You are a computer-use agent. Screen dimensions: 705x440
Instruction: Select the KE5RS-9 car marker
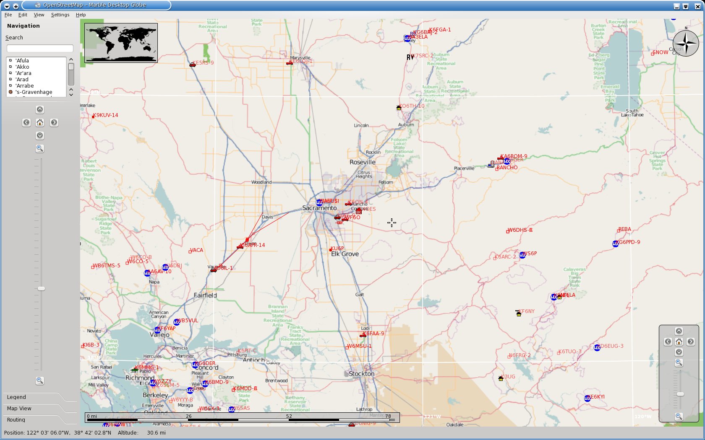click(193, 65)
